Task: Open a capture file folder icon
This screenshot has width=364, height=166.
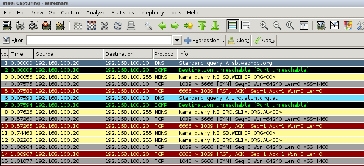Action: pos(78,25)
